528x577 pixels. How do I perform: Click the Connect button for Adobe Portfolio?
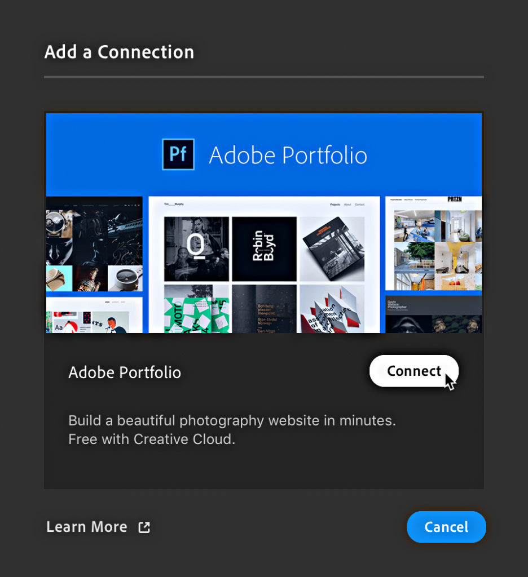click(414, 371)
